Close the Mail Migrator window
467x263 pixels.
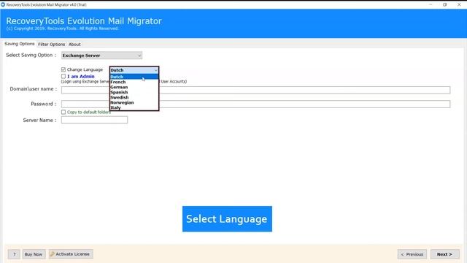459,4
